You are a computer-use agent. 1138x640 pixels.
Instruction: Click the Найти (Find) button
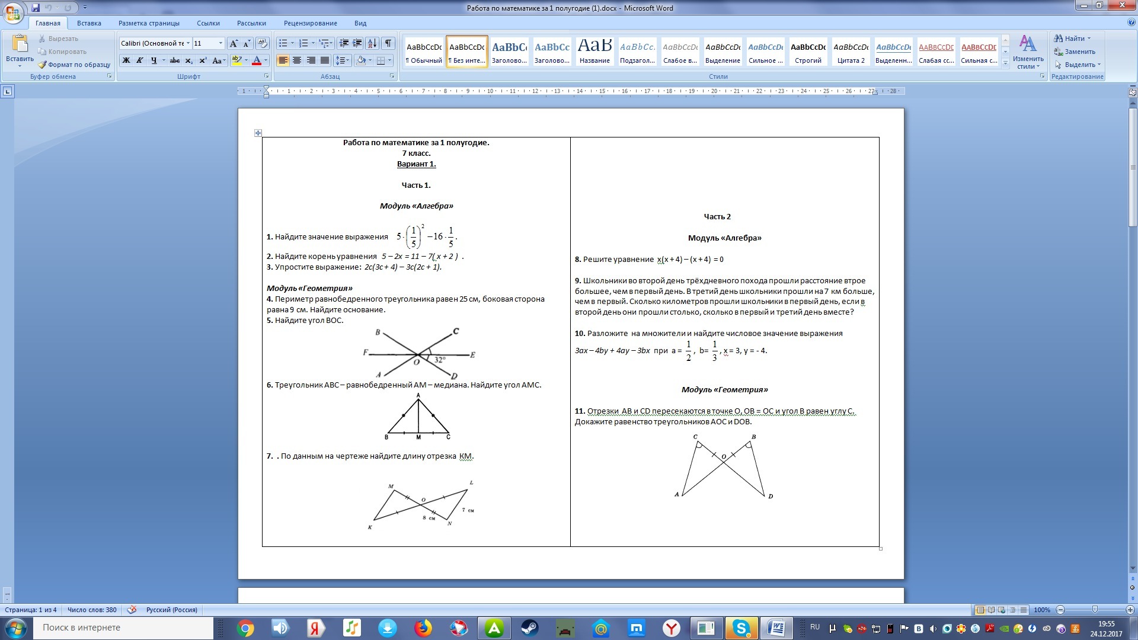pos(1073,39)
